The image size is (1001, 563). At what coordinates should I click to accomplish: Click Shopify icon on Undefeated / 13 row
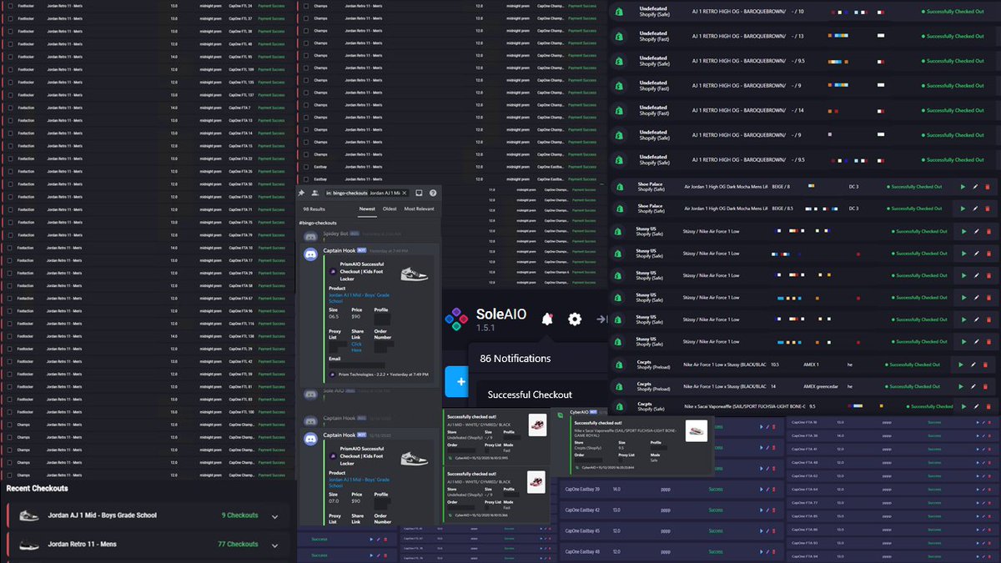tap(620, 37)
